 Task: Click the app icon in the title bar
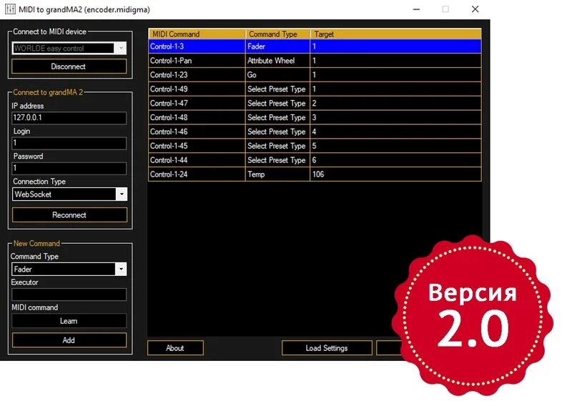(10, 9)
